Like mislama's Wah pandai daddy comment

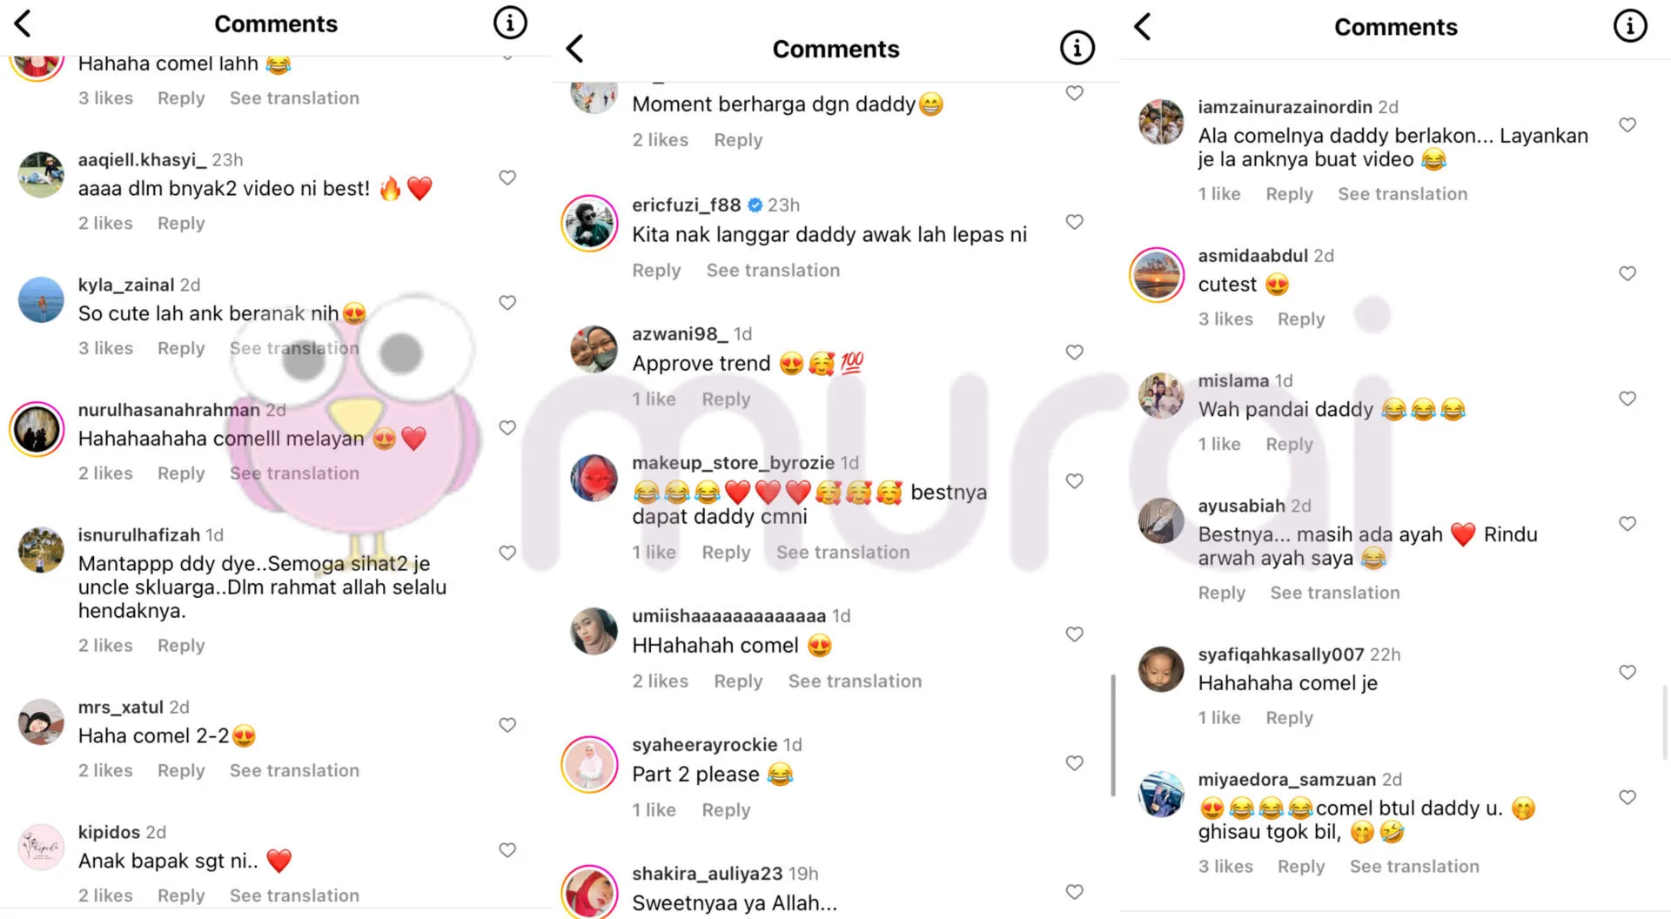pyautogui.click(x=1627, y=399)
